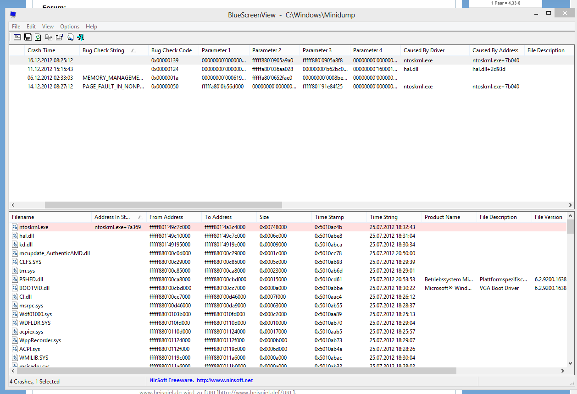577x394 pixels.
Task: Sort lower pane by Time Stamp header
Action: pyautogui.click(x=339, y=217)
